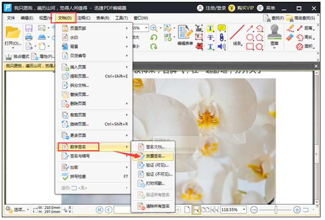Select the yellow sticky note comment icon

click(x=222, y=28)
